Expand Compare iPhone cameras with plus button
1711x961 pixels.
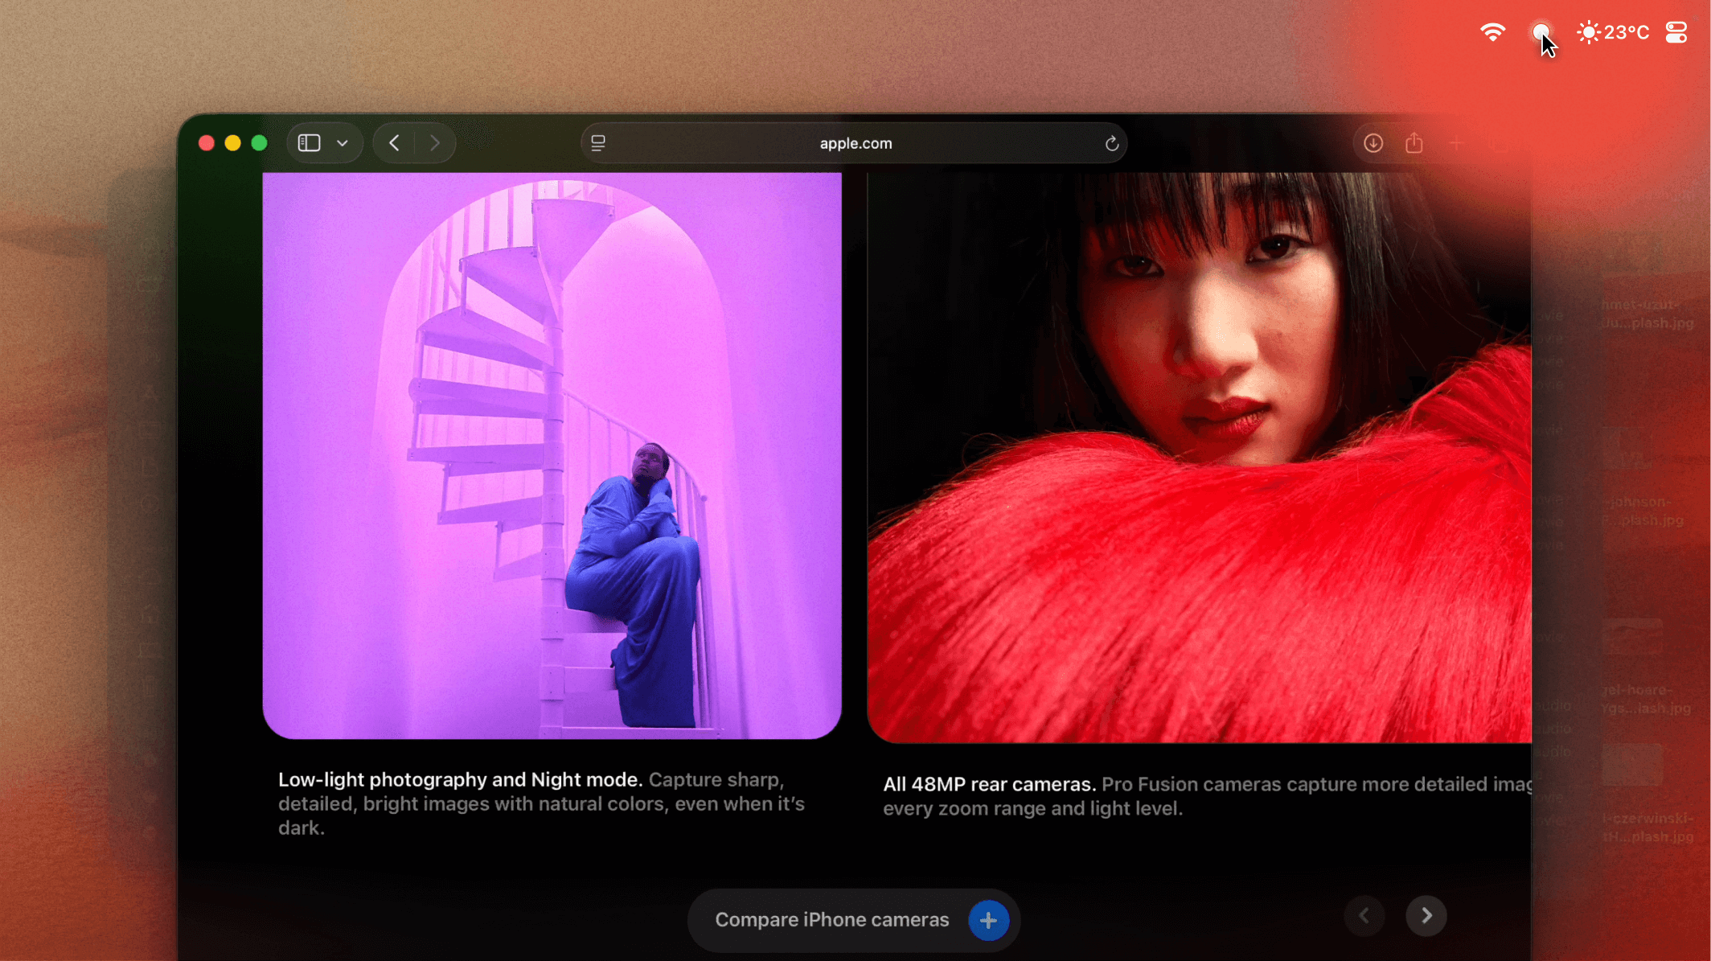coord(988,920)
